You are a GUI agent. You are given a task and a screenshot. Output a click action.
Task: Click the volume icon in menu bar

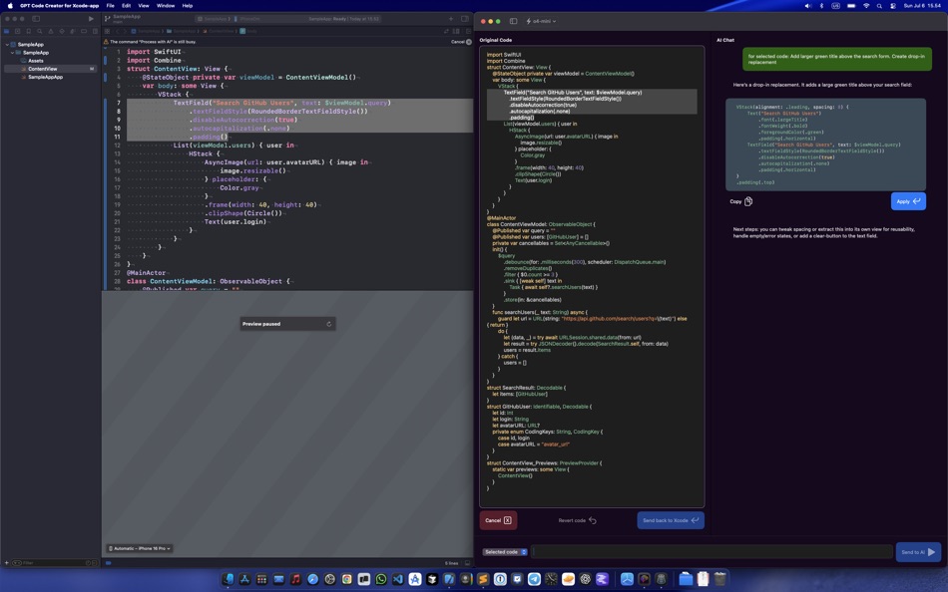[807, 5]
